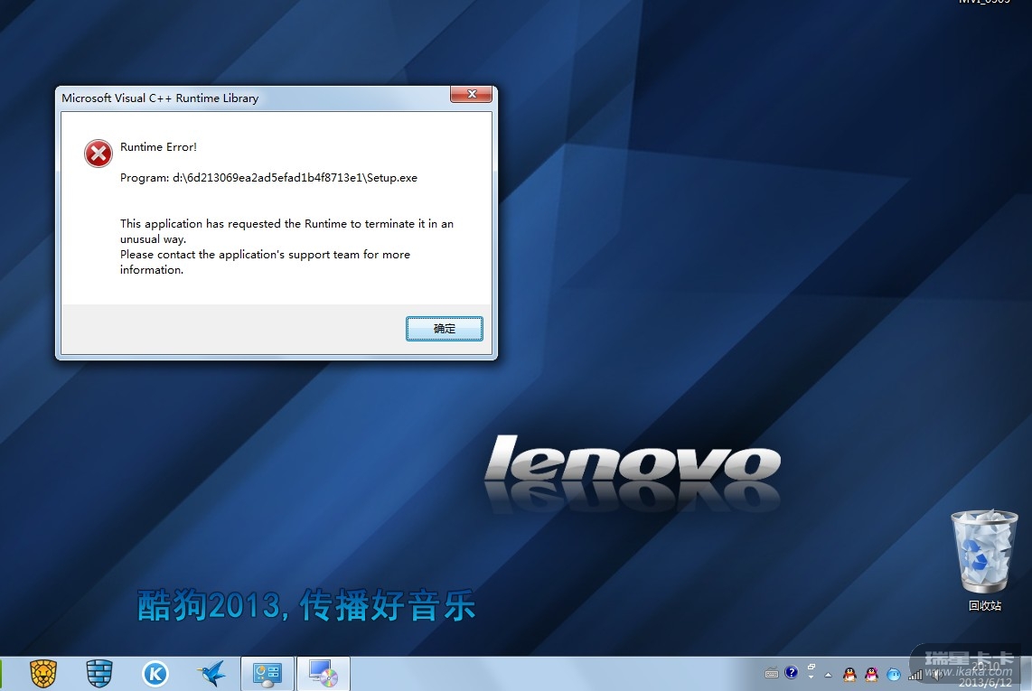Click the 确定 button in the error dialog

pyautogui.click(x=445, y=329)
